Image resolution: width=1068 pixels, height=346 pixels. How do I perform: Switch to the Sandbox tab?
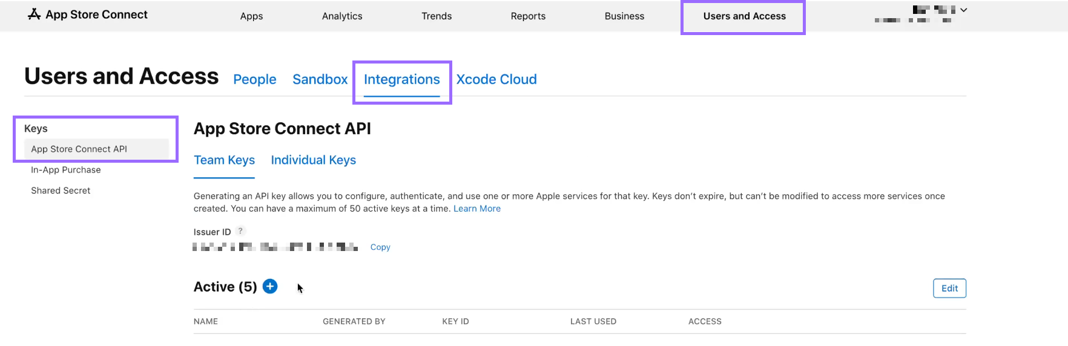[x=320, y=79]
